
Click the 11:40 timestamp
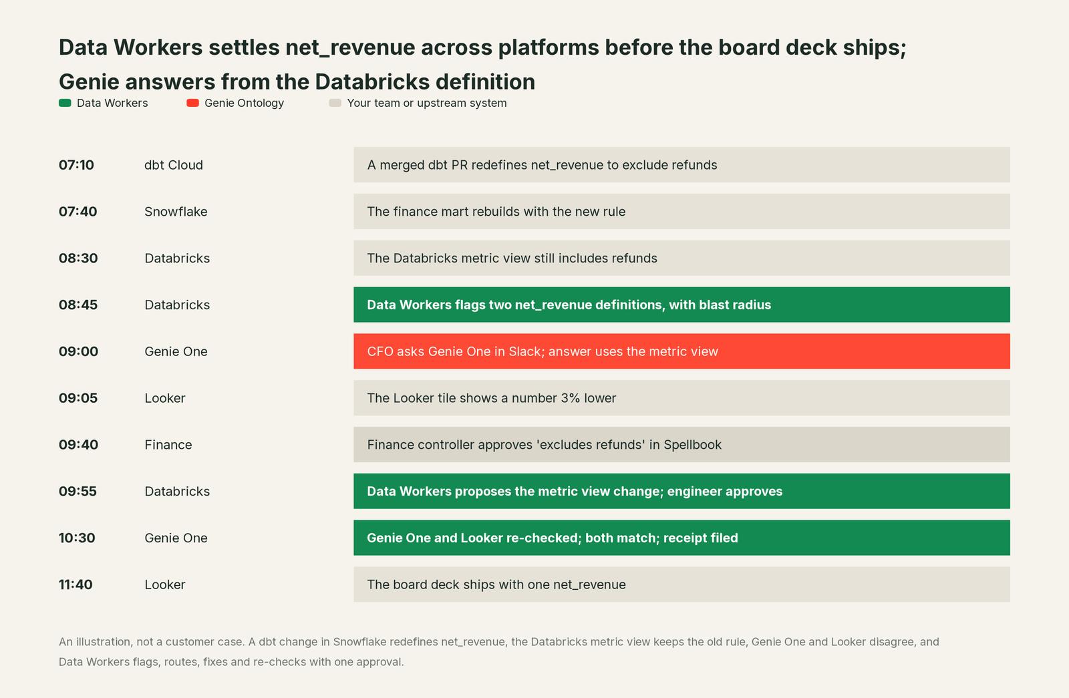[75, 584]
